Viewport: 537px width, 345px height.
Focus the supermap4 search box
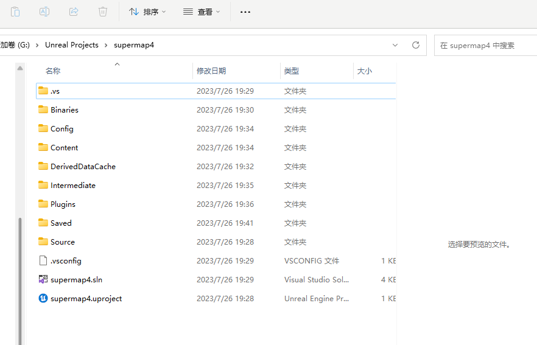click(x=485, y=46)
